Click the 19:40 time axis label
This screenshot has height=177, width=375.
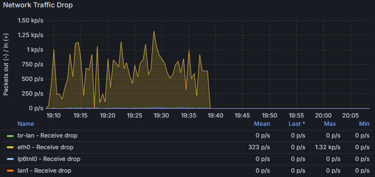point(216,116)
